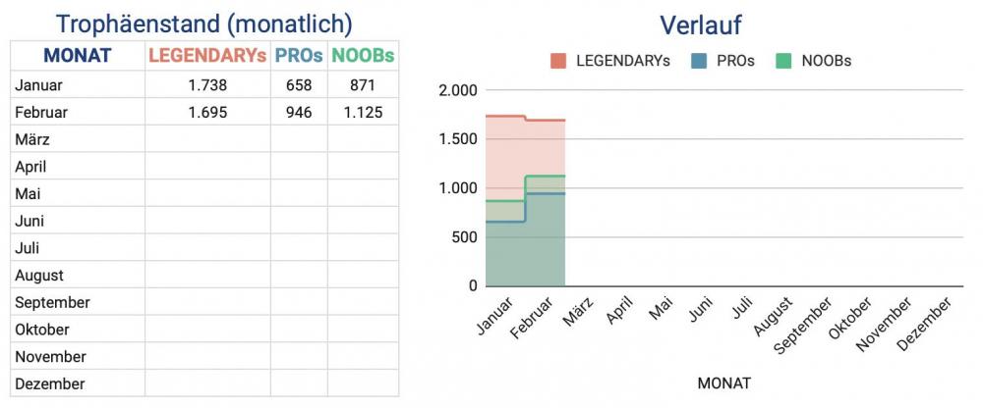983x408 pixels.
Task: Select the cell showing 1.125
Action: tap(363, 113)
